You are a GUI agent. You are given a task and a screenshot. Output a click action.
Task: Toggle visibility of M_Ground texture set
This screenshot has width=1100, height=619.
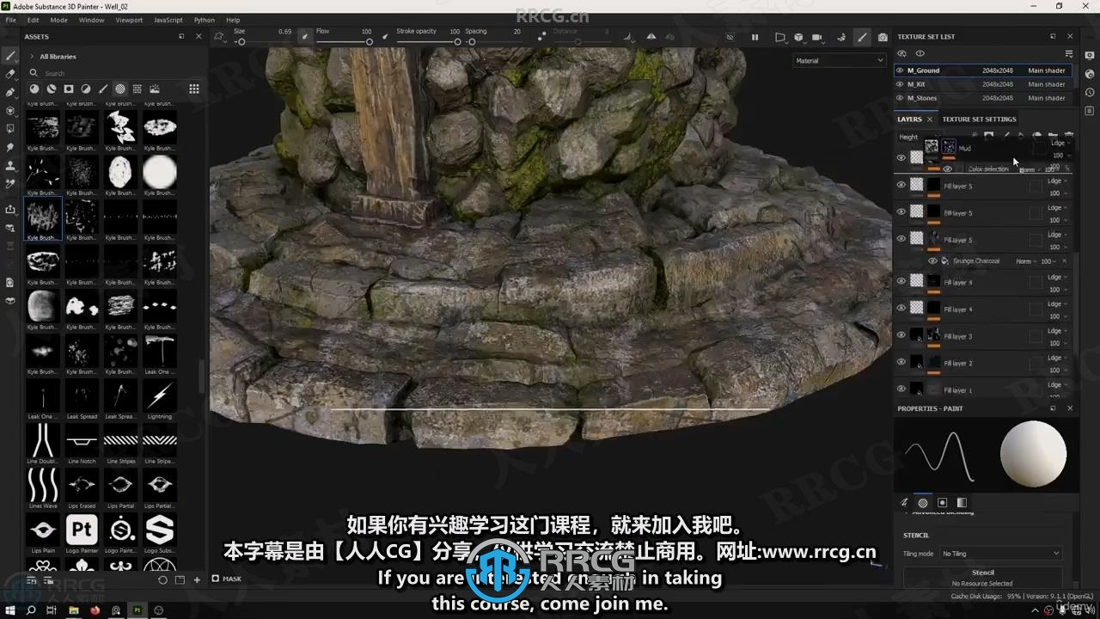[x=900, y=70]
